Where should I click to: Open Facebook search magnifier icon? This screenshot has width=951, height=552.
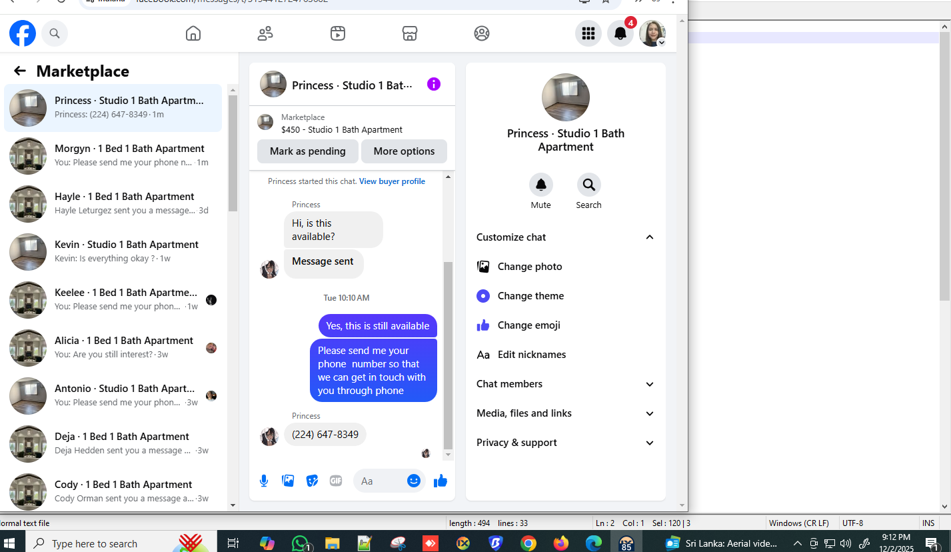pos(55,33)
